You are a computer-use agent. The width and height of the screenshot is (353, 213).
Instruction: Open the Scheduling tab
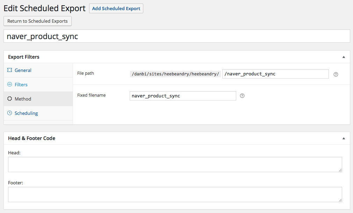[26, 113]
